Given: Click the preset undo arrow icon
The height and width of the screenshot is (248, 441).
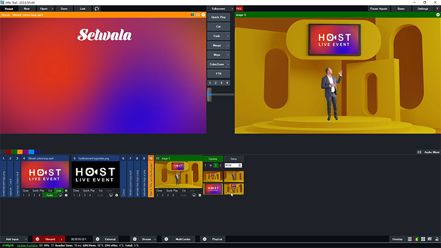Looking at the screenshot, I should (x=97, y=9).
